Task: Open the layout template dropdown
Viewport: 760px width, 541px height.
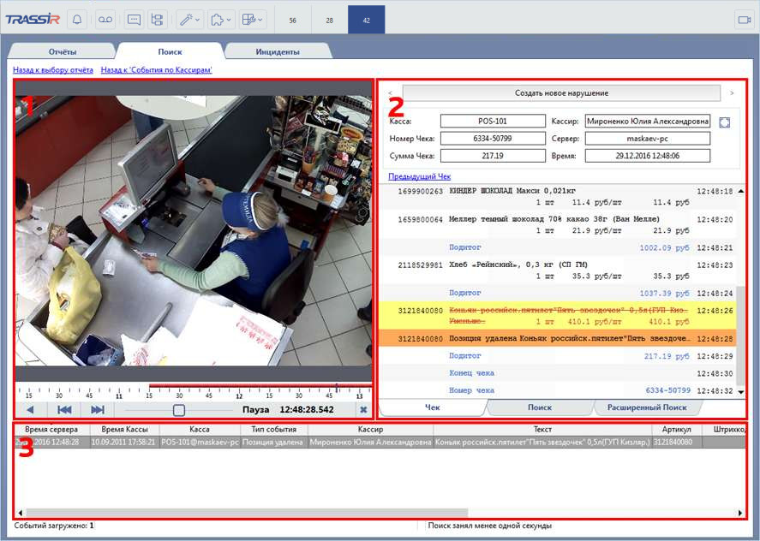Action: point(251,19)
